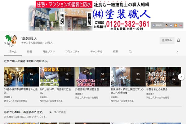Click the 外壁塗装が家族記念日 playlist title
The width and height of the screenshot is (186, 124).
point(87,90)
